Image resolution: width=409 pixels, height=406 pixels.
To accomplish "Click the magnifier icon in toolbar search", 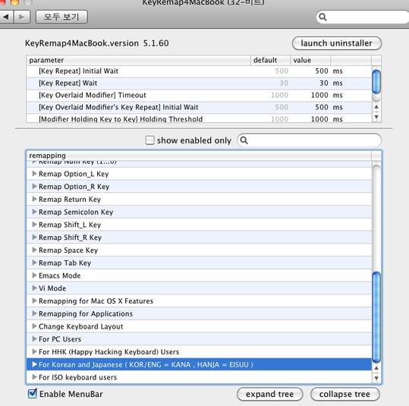I will 322,17.
